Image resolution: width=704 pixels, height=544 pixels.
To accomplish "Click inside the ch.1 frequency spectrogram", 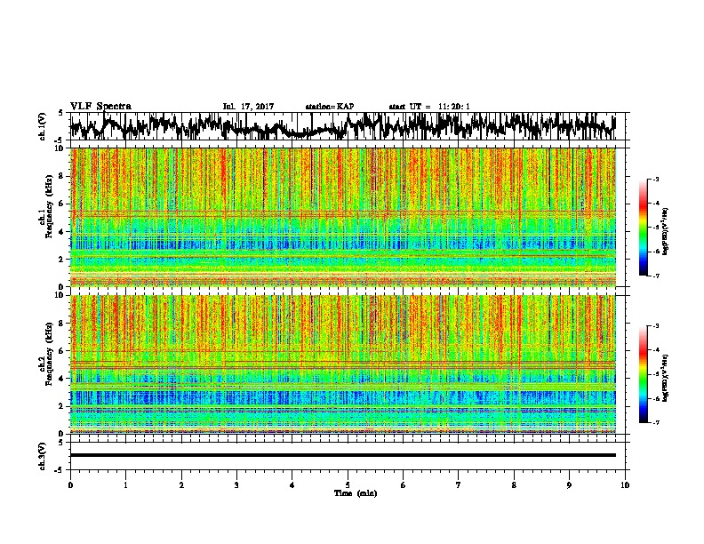I will (342, 217).
